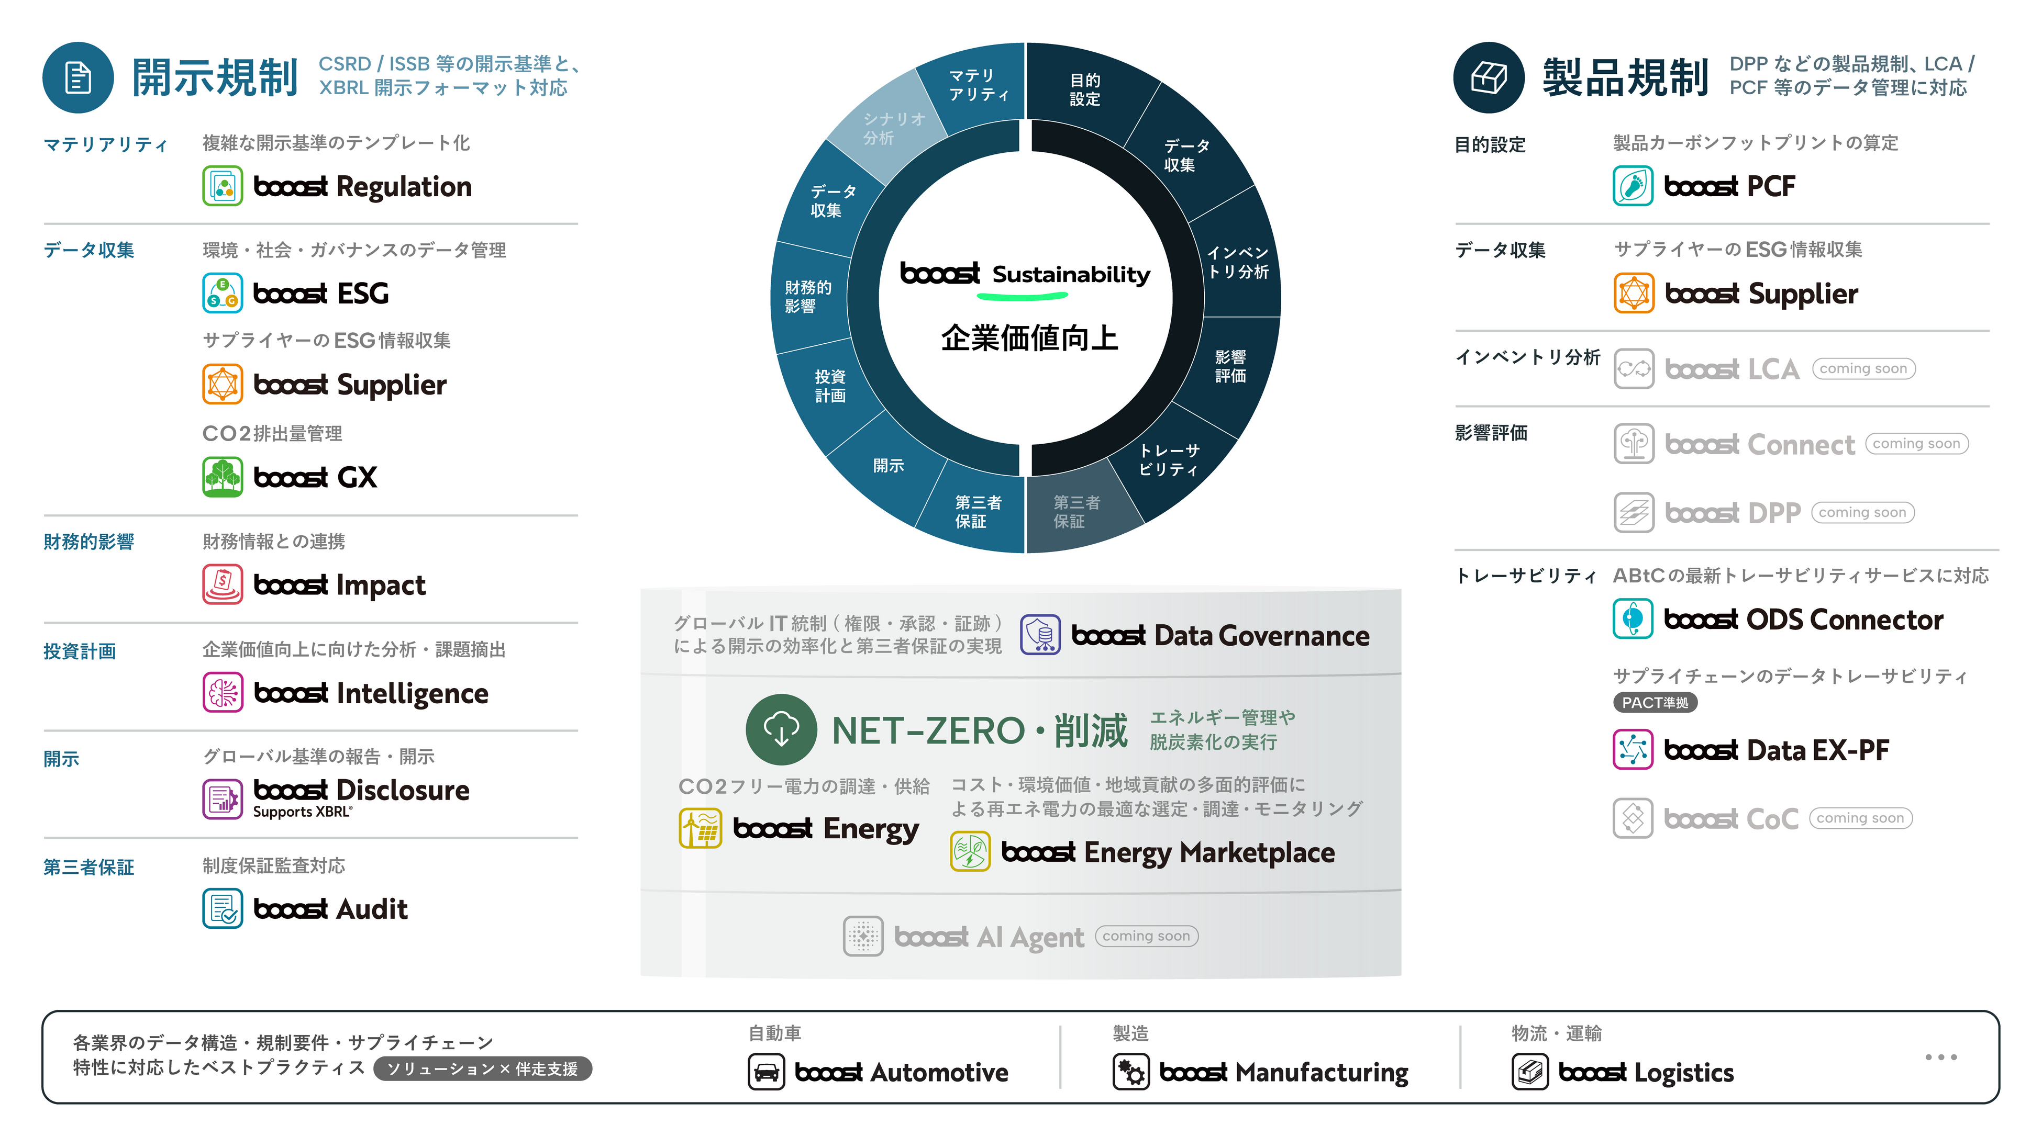The image size is (2042, 1148).
Task: Click the three-dots ellipsis after booost Logistics
Action: [x=1940, y=1057]
